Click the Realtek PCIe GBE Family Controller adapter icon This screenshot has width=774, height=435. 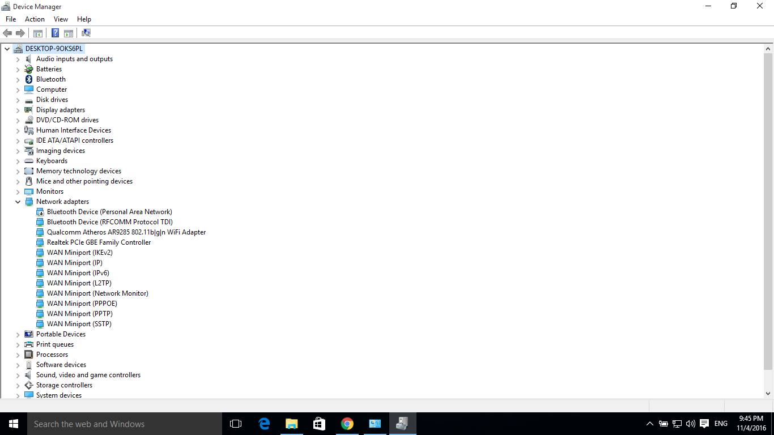(x=40, y=242)
